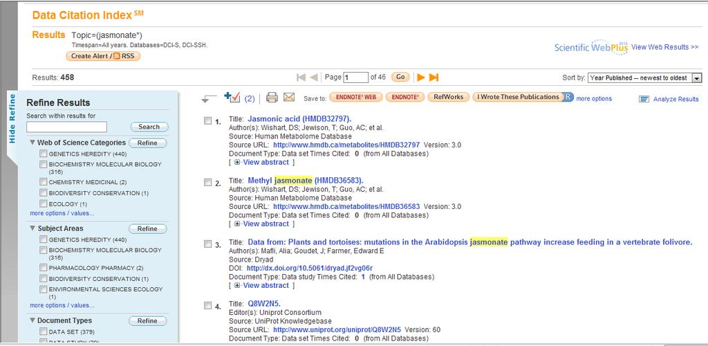Check GENETICS HEREDITY under Web of Science Categories
This screenshot has width=708, height=346.
[43, 154]
